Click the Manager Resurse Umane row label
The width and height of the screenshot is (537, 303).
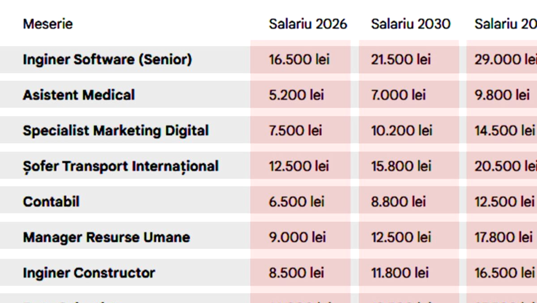(x=107, y=237)
